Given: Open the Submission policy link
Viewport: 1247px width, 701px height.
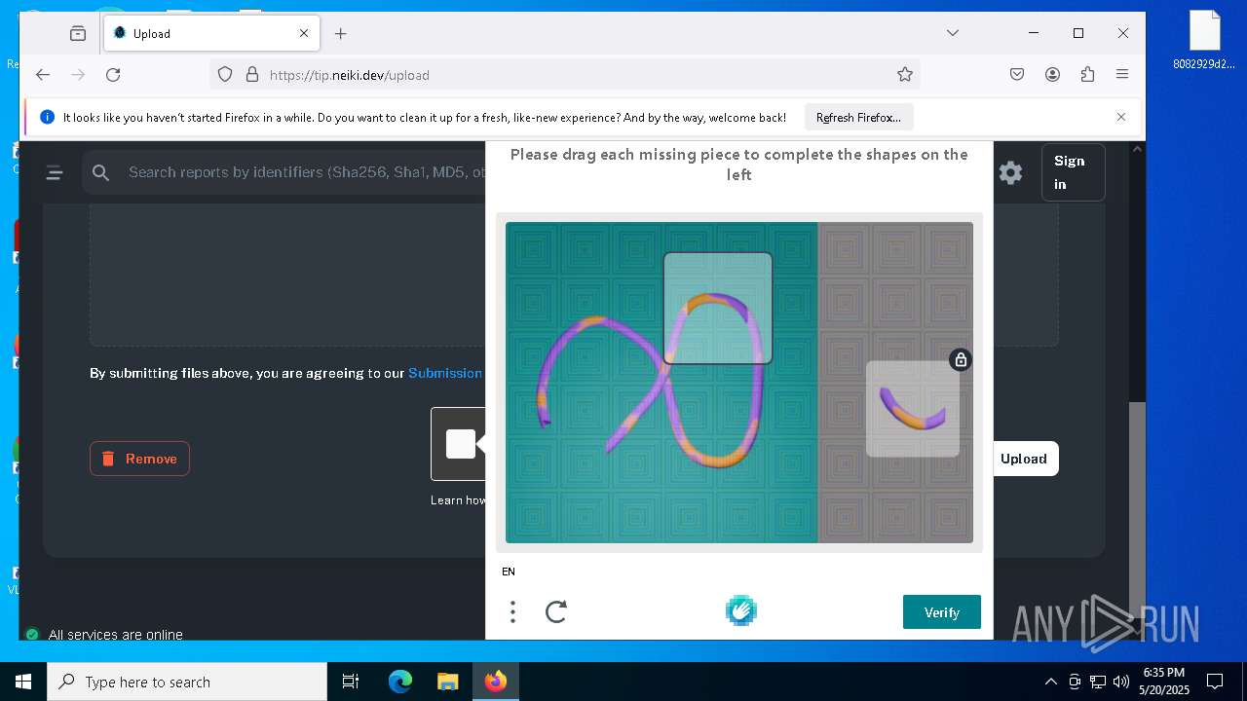Looking at the screenshot, I should click(x=445, y=373).
